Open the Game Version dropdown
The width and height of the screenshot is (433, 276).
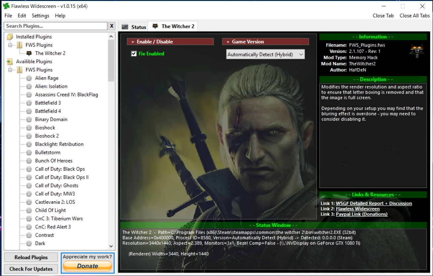coord(265,55)
